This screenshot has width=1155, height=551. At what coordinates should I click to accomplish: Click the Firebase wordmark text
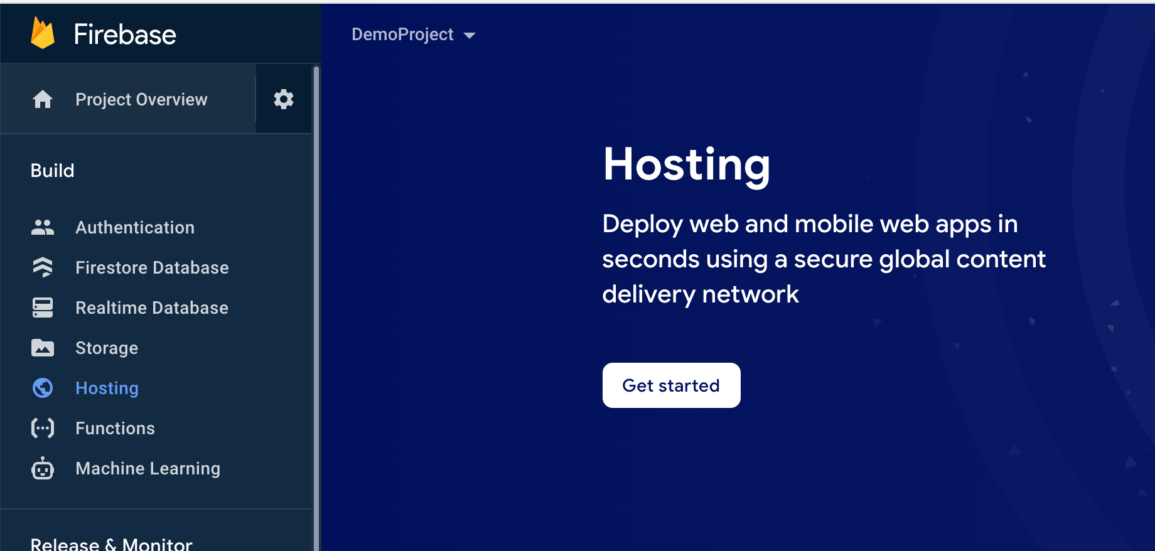[x=125, y=34]
